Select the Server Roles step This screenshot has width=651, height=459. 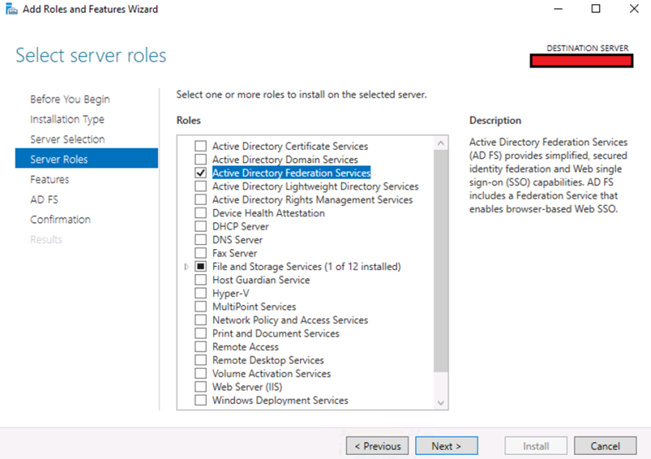(x=86, y=159)
